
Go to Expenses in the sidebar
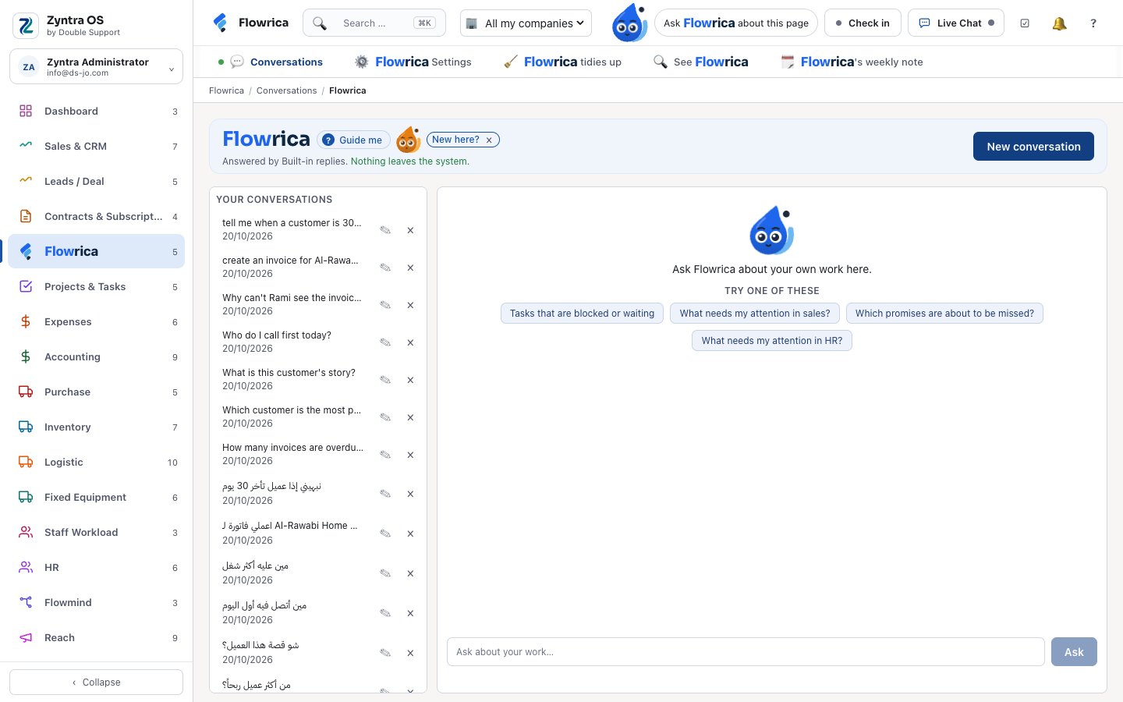pyautogui.click(x=97, y=321)
